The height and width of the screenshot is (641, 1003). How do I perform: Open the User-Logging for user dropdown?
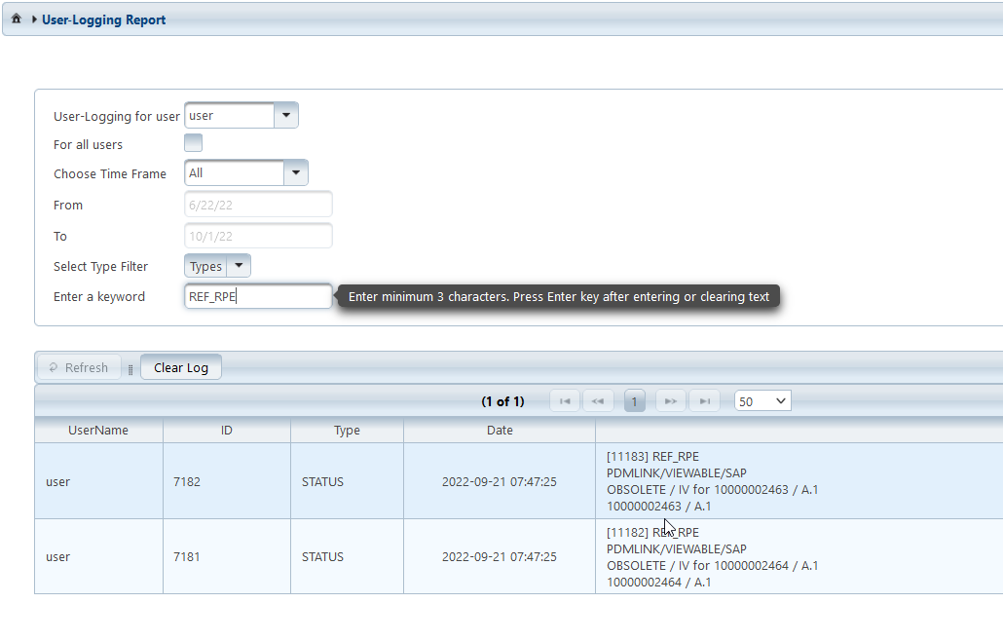286,115
